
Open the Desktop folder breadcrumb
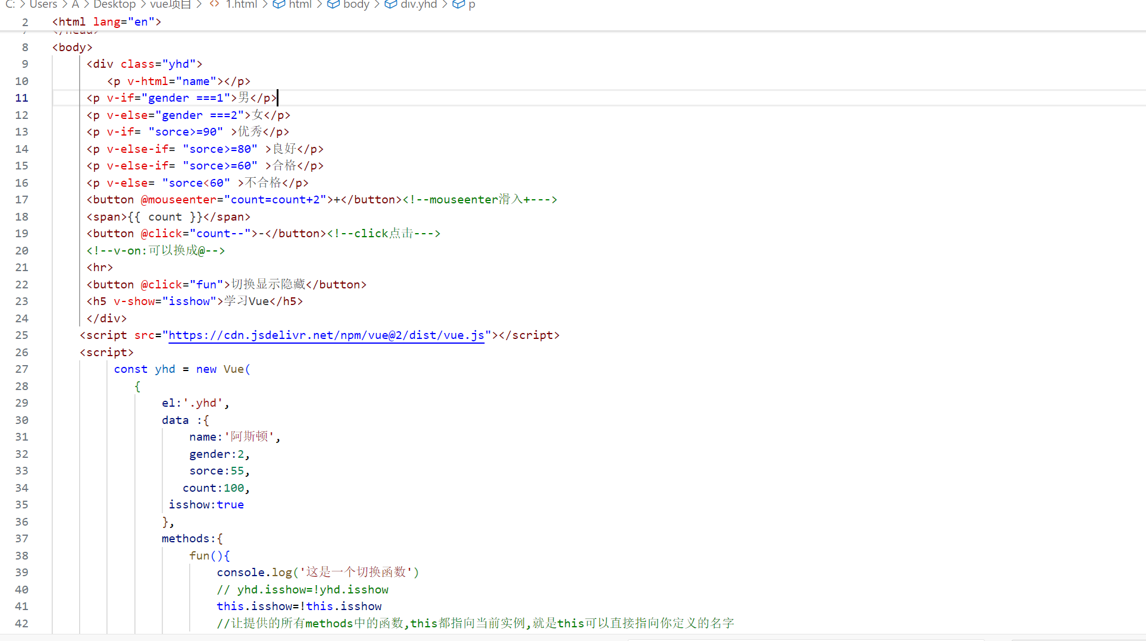tap(114, 4)
